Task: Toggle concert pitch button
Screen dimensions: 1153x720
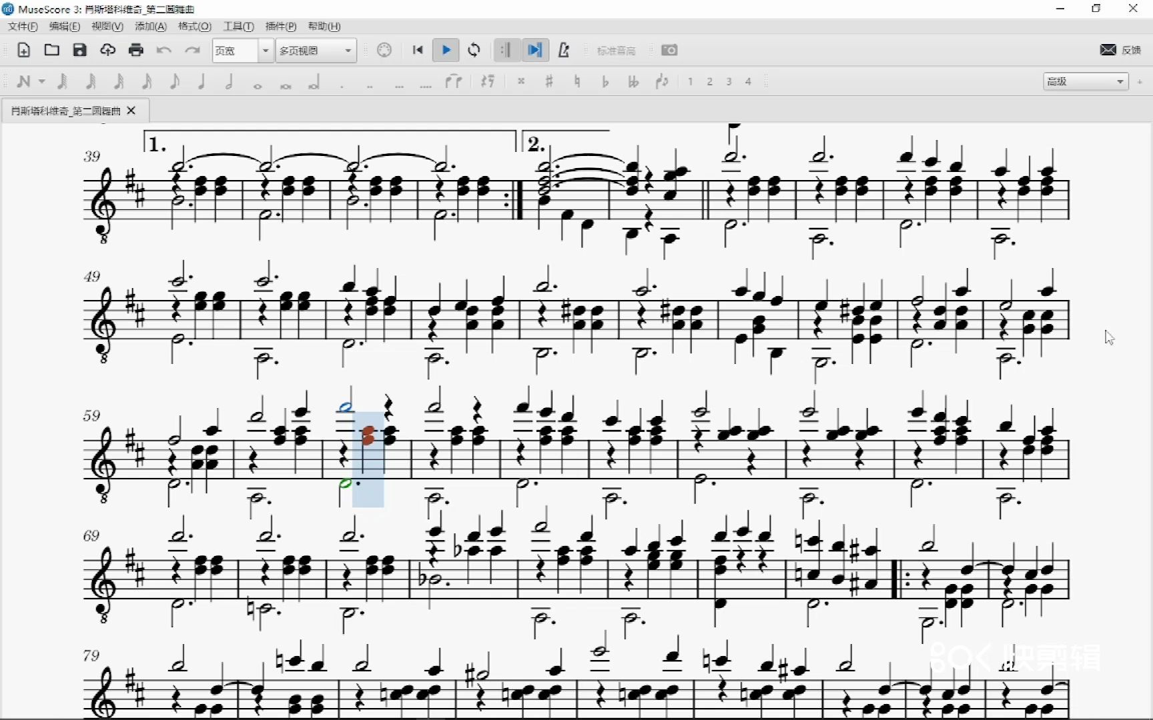Action: [616, 51]
